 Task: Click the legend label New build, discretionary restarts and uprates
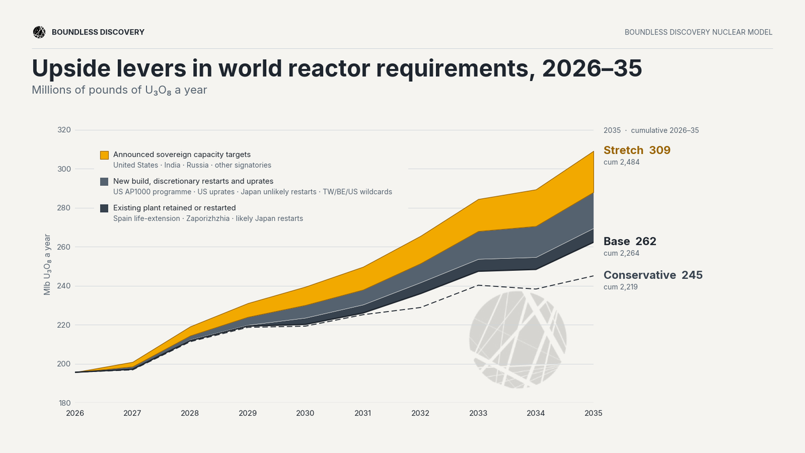click(x=193, y=181)
